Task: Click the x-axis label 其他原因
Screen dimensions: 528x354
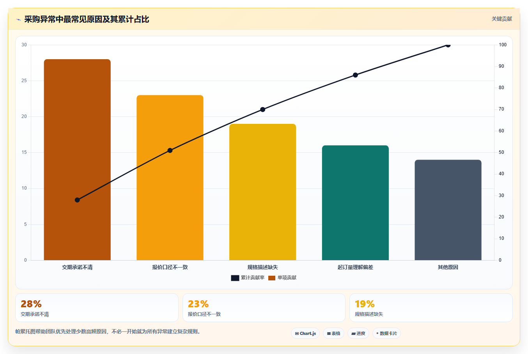Action: click(448, 267)
